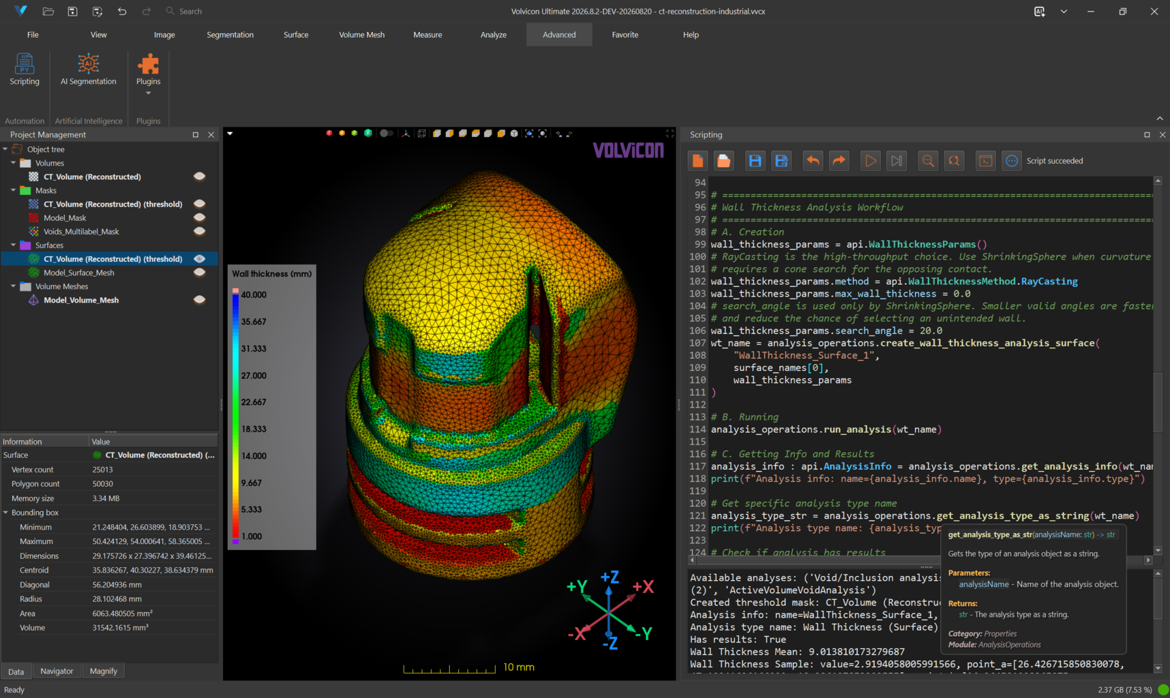Click the red cube icon in viewport toolbar
This screenshot has width=1170, height=698.
click(329, 134)
